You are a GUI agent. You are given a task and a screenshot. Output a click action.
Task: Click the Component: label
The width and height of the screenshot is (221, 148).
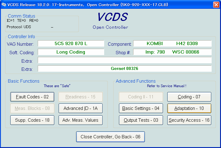click(x=120, y=44)
